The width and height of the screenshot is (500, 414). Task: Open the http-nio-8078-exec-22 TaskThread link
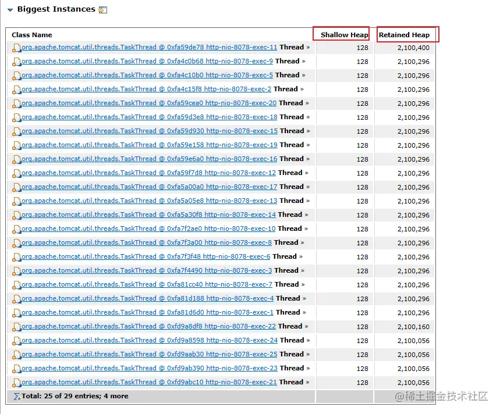(x=148, y=326)
